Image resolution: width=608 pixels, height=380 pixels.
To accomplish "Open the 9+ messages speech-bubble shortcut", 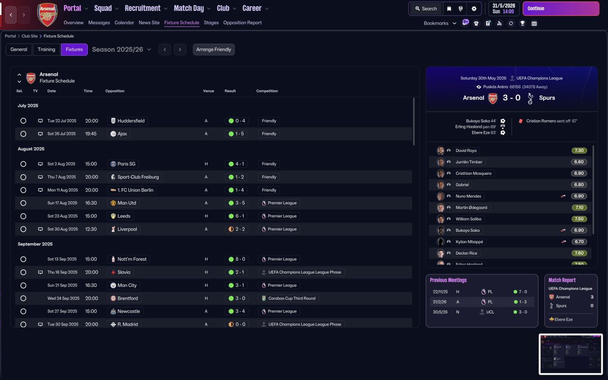I will tap(465, 22).
